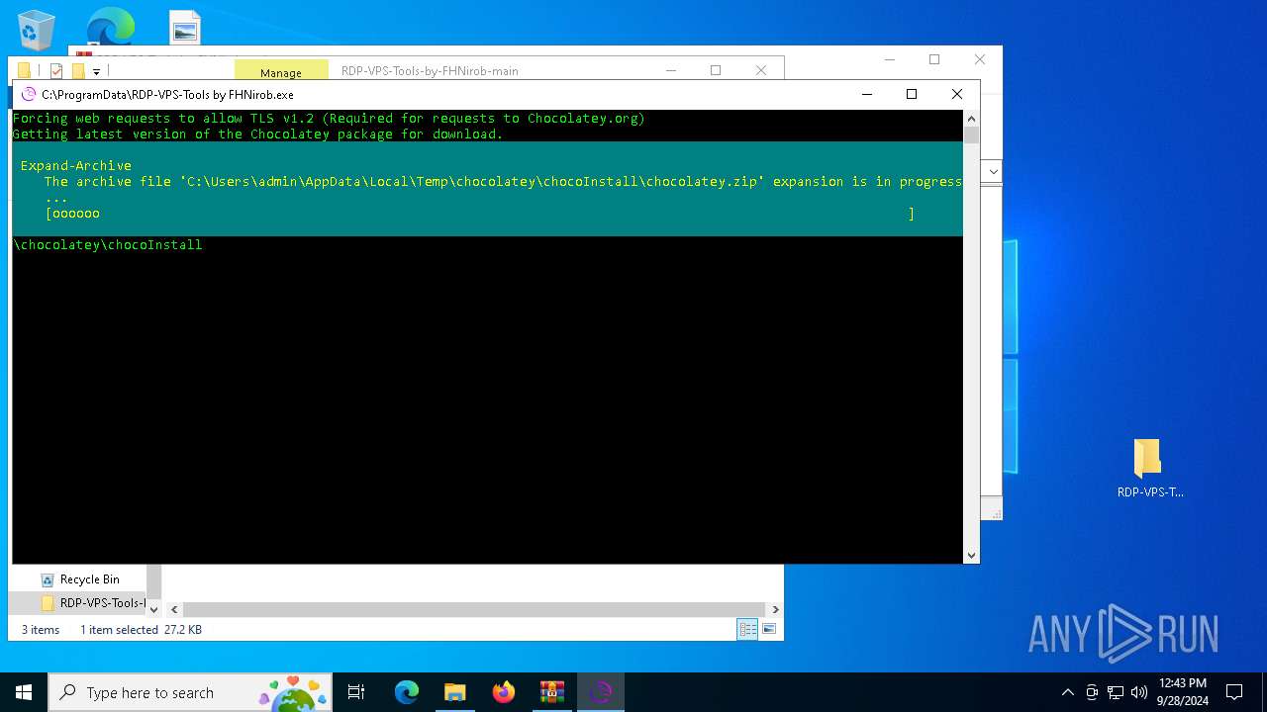Click horizontal scrollbar left arrow in Explorer
The width and height of the screenshot is (1267, 712).
tap(174, 609)
